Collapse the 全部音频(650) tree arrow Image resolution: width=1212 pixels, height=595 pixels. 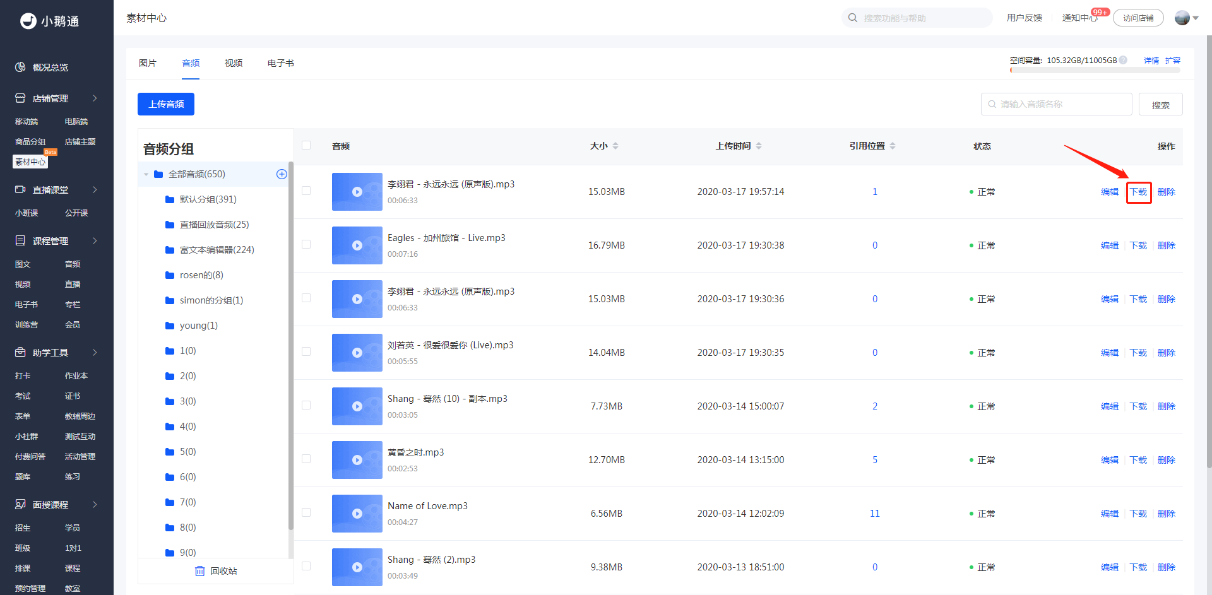coord(146,174)
